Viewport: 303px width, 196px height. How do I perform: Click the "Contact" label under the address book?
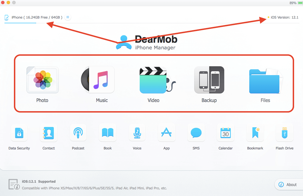tap(49, 148)
